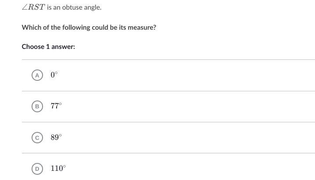Click the 'Choose 1 answer:' label
This screenshot has height=180, width=315.
click(x=48, y=46)
